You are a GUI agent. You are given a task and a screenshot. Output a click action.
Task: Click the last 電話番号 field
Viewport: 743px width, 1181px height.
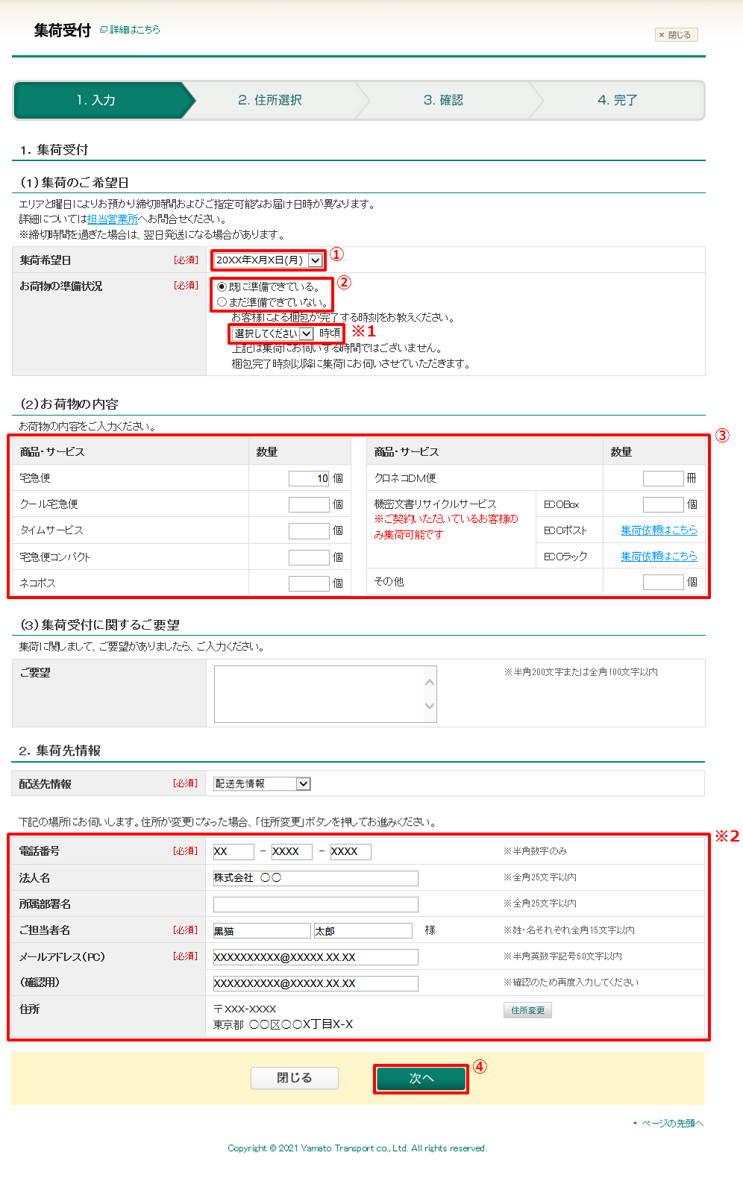pyautogui.click(x=351, y=852)
